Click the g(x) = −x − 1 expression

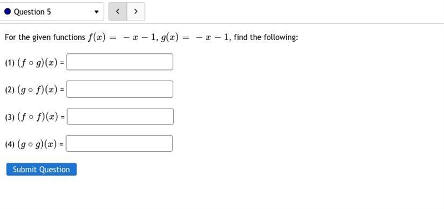(196, 37)
